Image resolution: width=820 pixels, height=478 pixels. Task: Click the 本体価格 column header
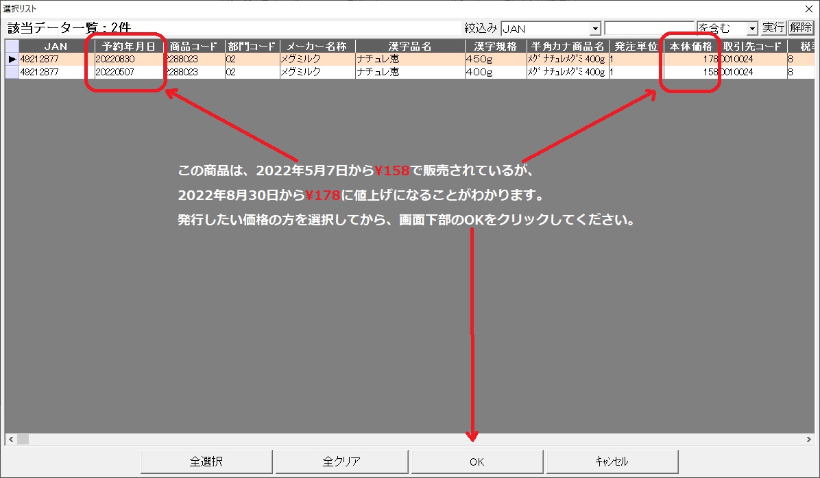tap(690, 47)
